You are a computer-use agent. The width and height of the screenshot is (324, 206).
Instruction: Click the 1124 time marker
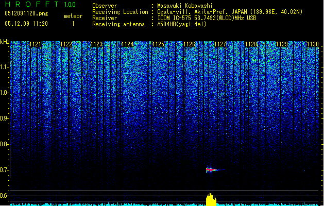128,44
